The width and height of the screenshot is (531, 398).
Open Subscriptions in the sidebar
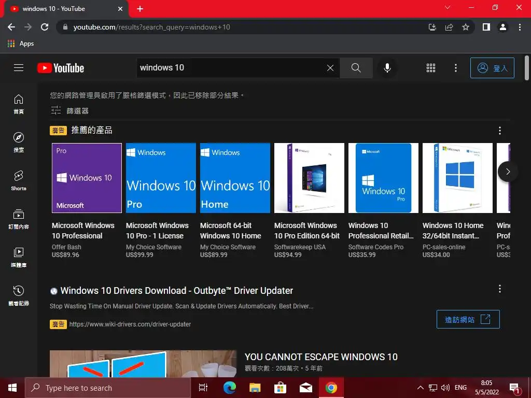[19, 219]
